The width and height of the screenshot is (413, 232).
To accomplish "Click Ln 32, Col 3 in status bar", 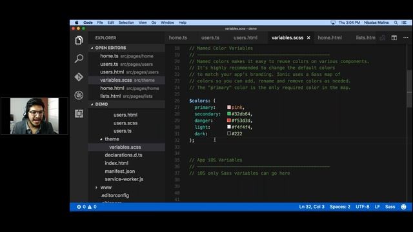I will coord(311,207).
